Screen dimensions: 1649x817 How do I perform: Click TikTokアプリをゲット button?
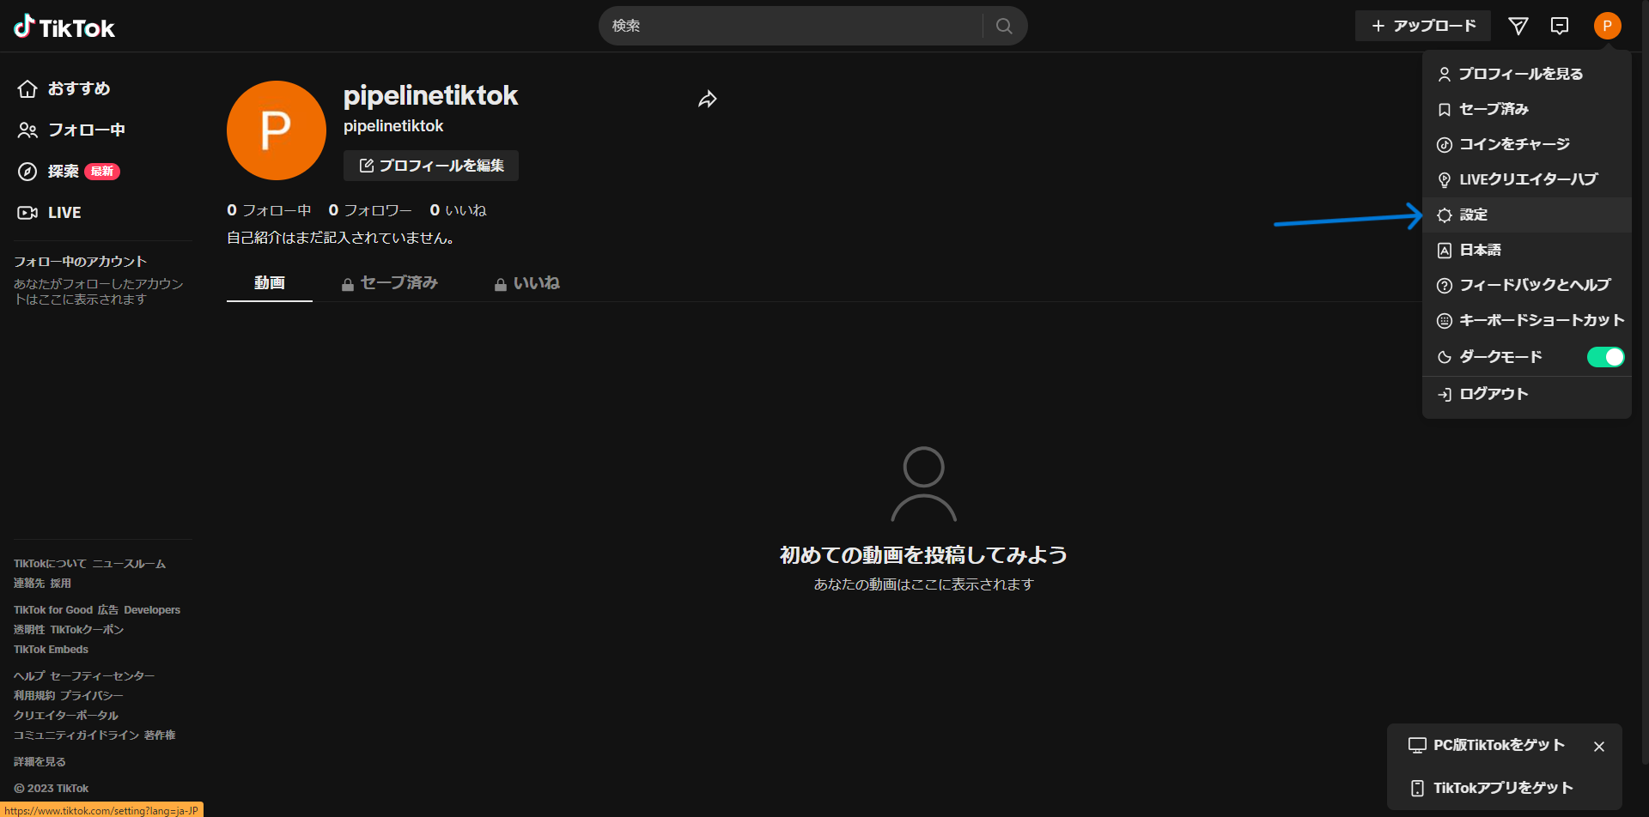click(x=1491, y=788)
